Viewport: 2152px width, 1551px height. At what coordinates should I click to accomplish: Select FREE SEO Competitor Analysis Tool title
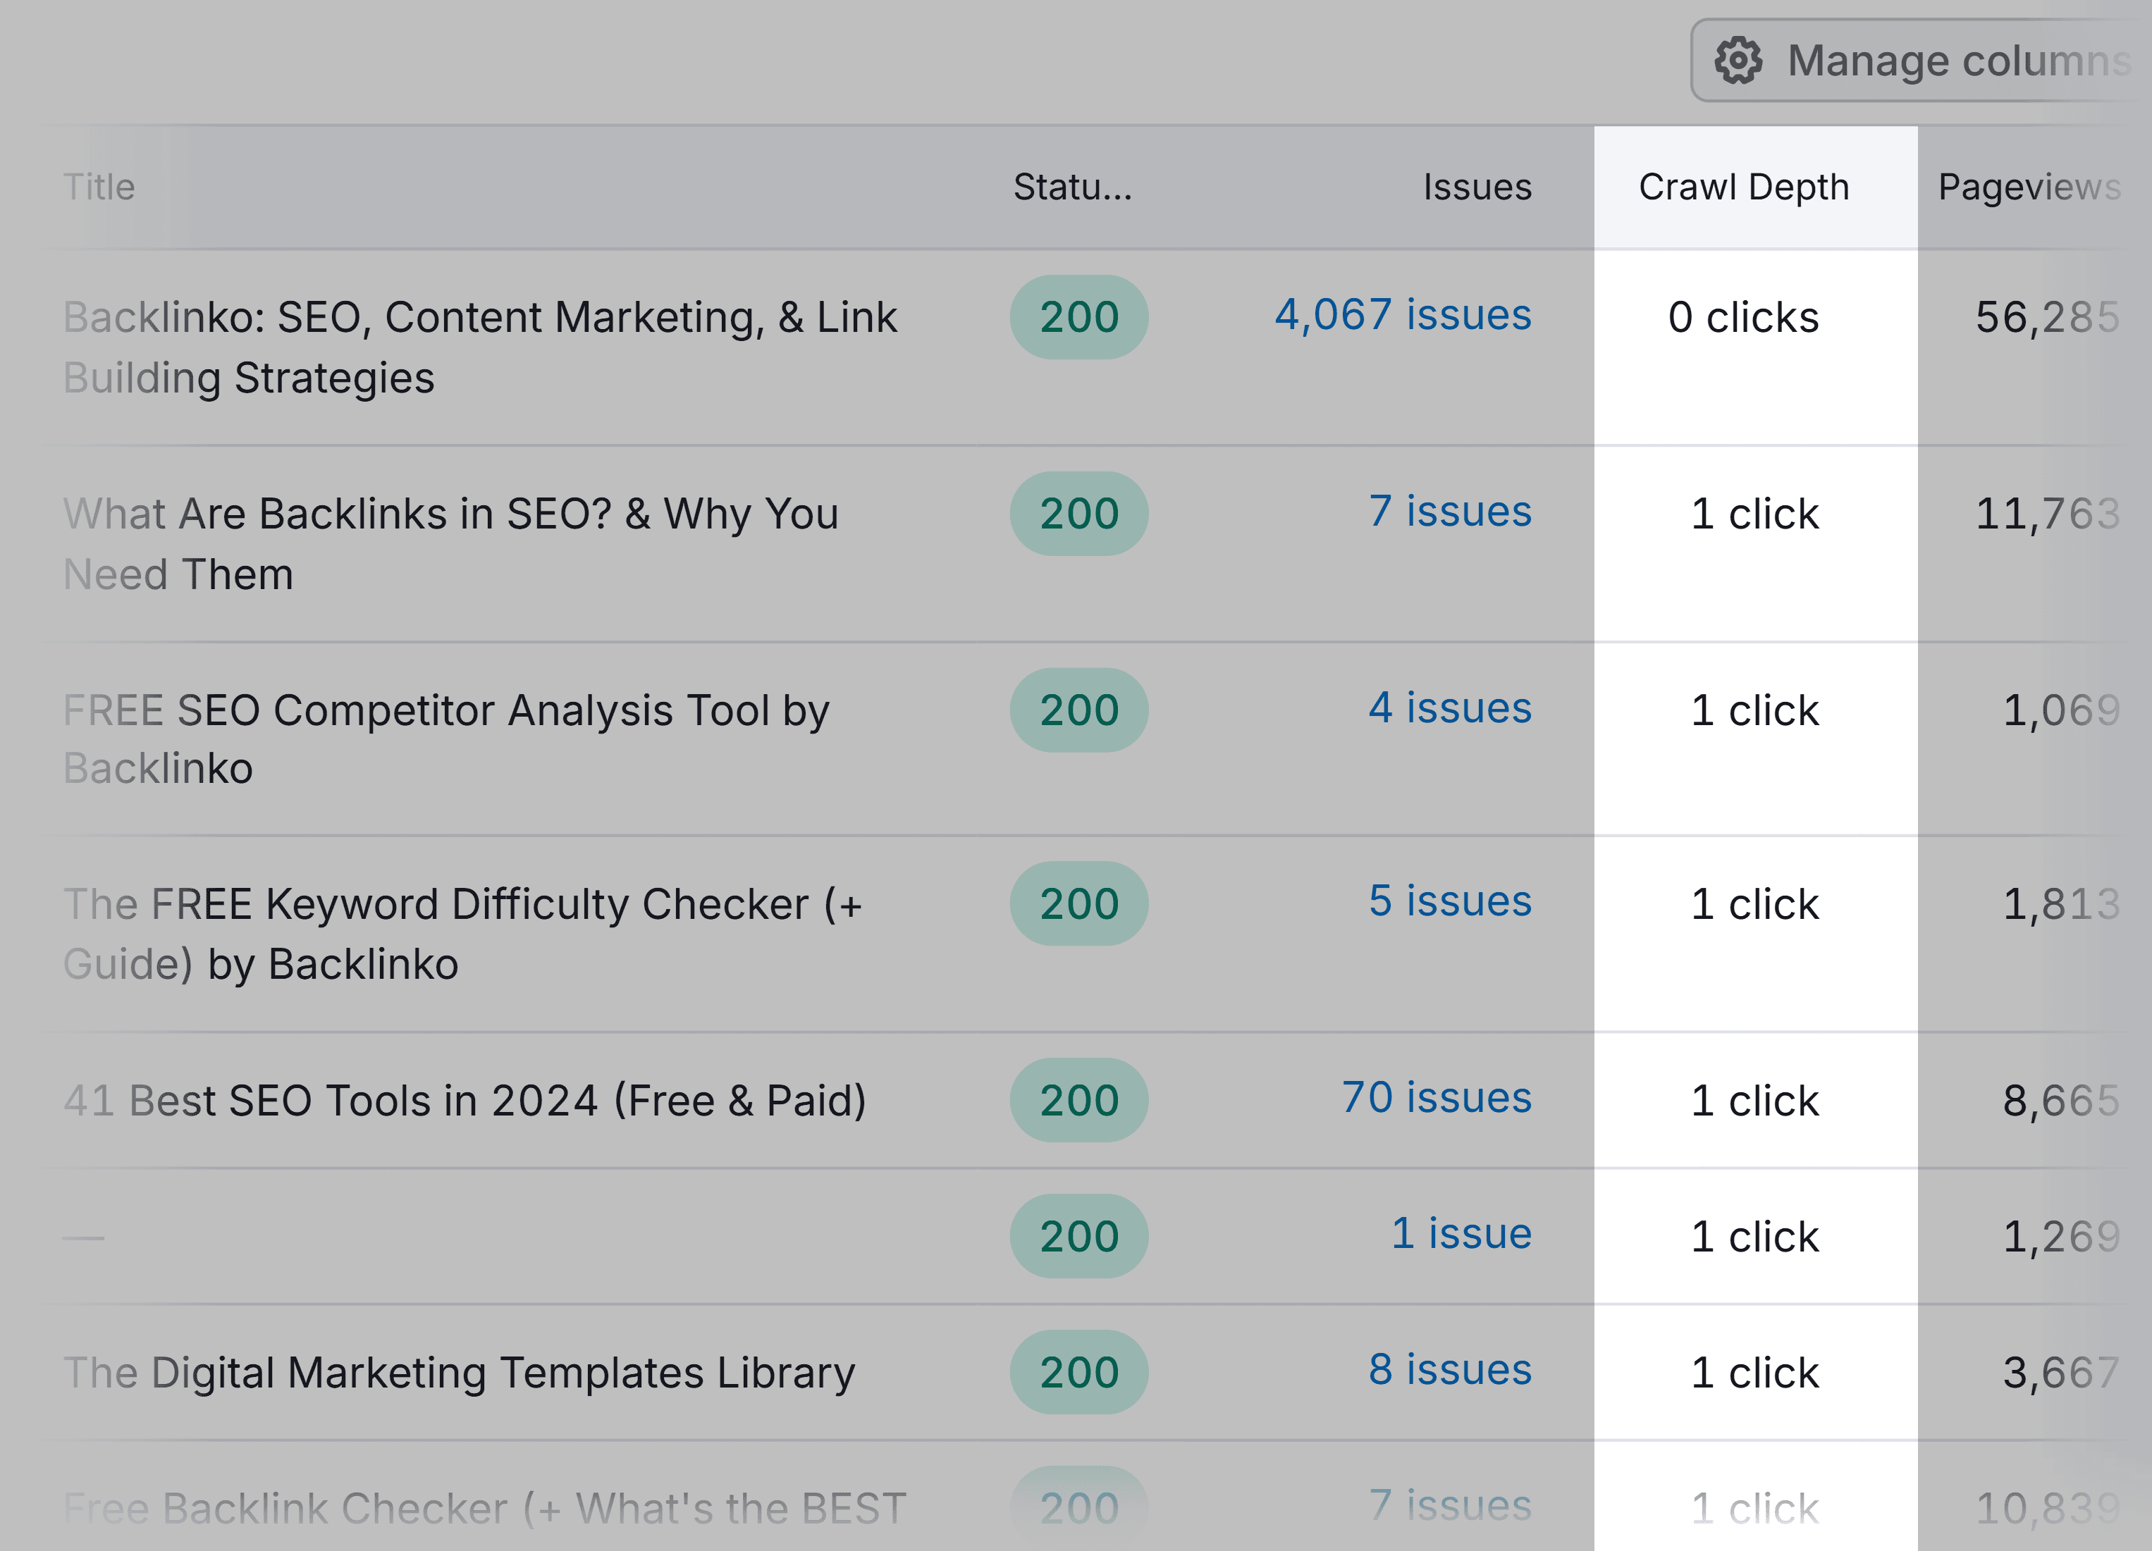coord(446,739)
